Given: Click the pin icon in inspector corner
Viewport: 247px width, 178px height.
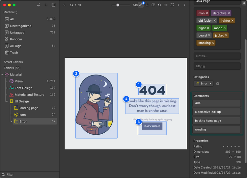Looking at the screenshot, I should [244, 3].
